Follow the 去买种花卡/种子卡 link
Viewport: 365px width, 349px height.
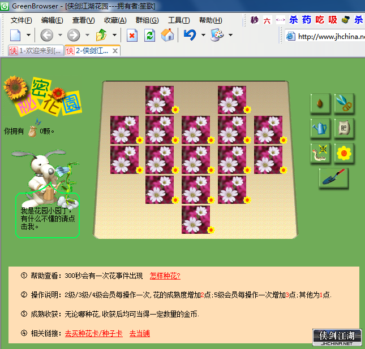coord(93,334)
